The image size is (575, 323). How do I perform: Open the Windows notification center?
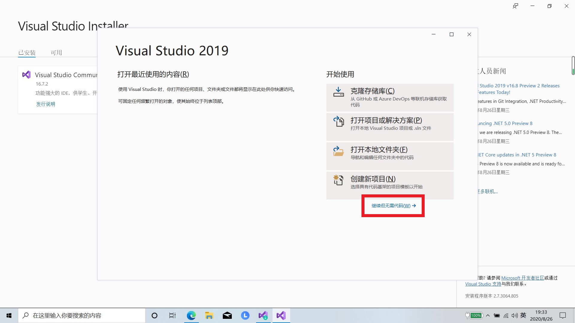(563, 316)
